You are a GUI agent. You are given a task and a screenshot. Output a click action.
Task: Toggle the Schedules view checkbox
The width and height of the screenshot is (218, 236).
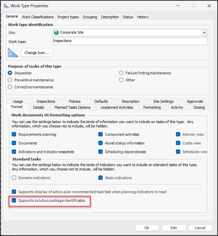178,152
